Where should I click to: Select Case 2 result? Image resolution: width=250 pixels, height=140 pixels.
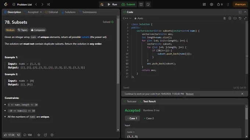click(x=149, y=118)
